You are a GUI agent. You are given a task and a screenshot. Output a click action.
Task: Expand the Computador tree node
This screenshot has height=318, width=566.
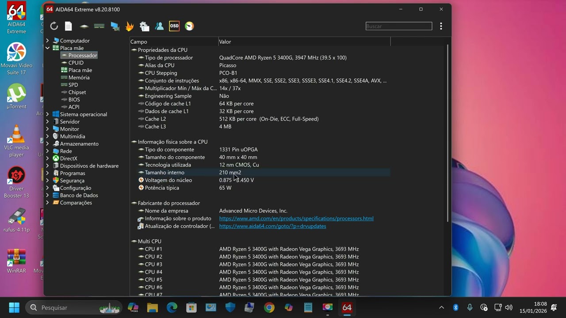(47, 41)
